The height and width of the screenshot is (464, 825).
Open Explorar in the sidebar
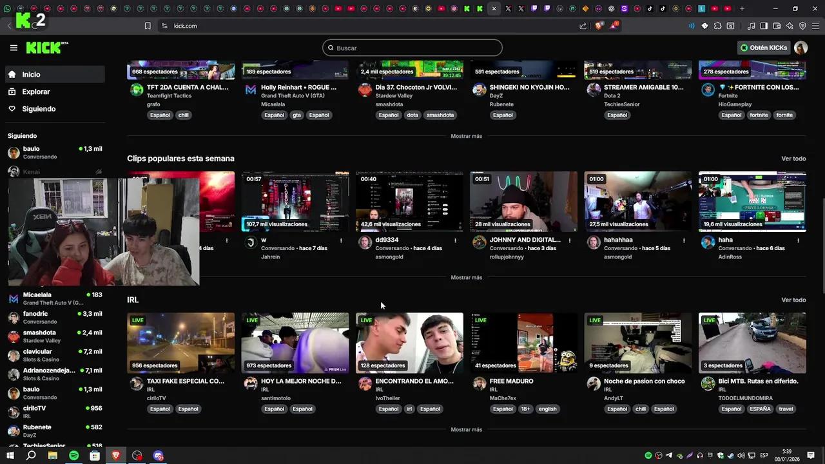click(x=55, y=92)
